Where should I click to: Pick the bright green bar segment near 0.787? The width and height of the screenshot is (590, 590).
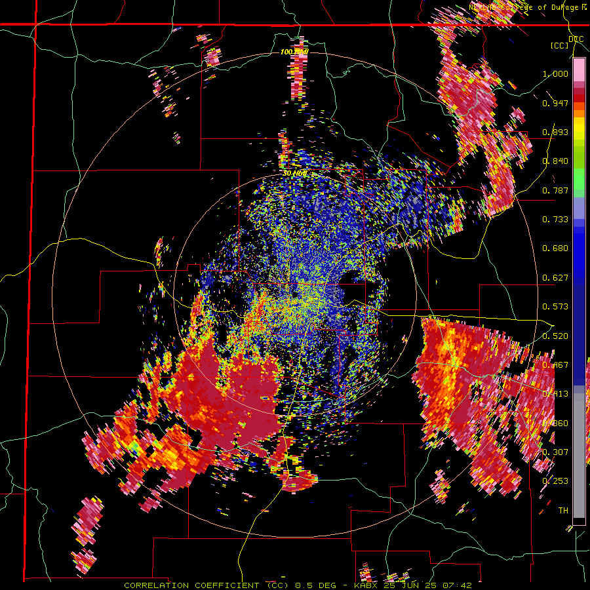coord(579,179)
